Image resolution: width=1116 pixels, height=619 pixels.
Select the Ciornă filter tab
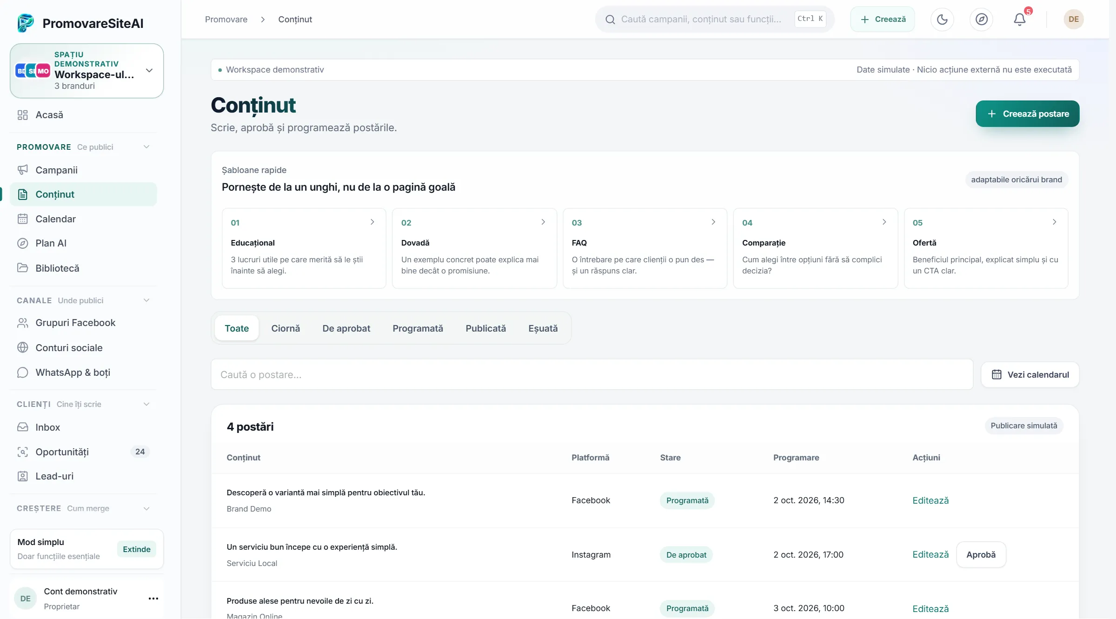(x=286, y=328)
